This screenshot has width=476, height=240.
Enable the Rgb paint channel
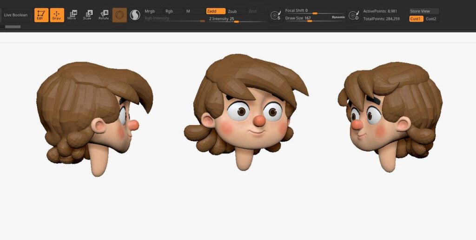[x=172, y=11]
